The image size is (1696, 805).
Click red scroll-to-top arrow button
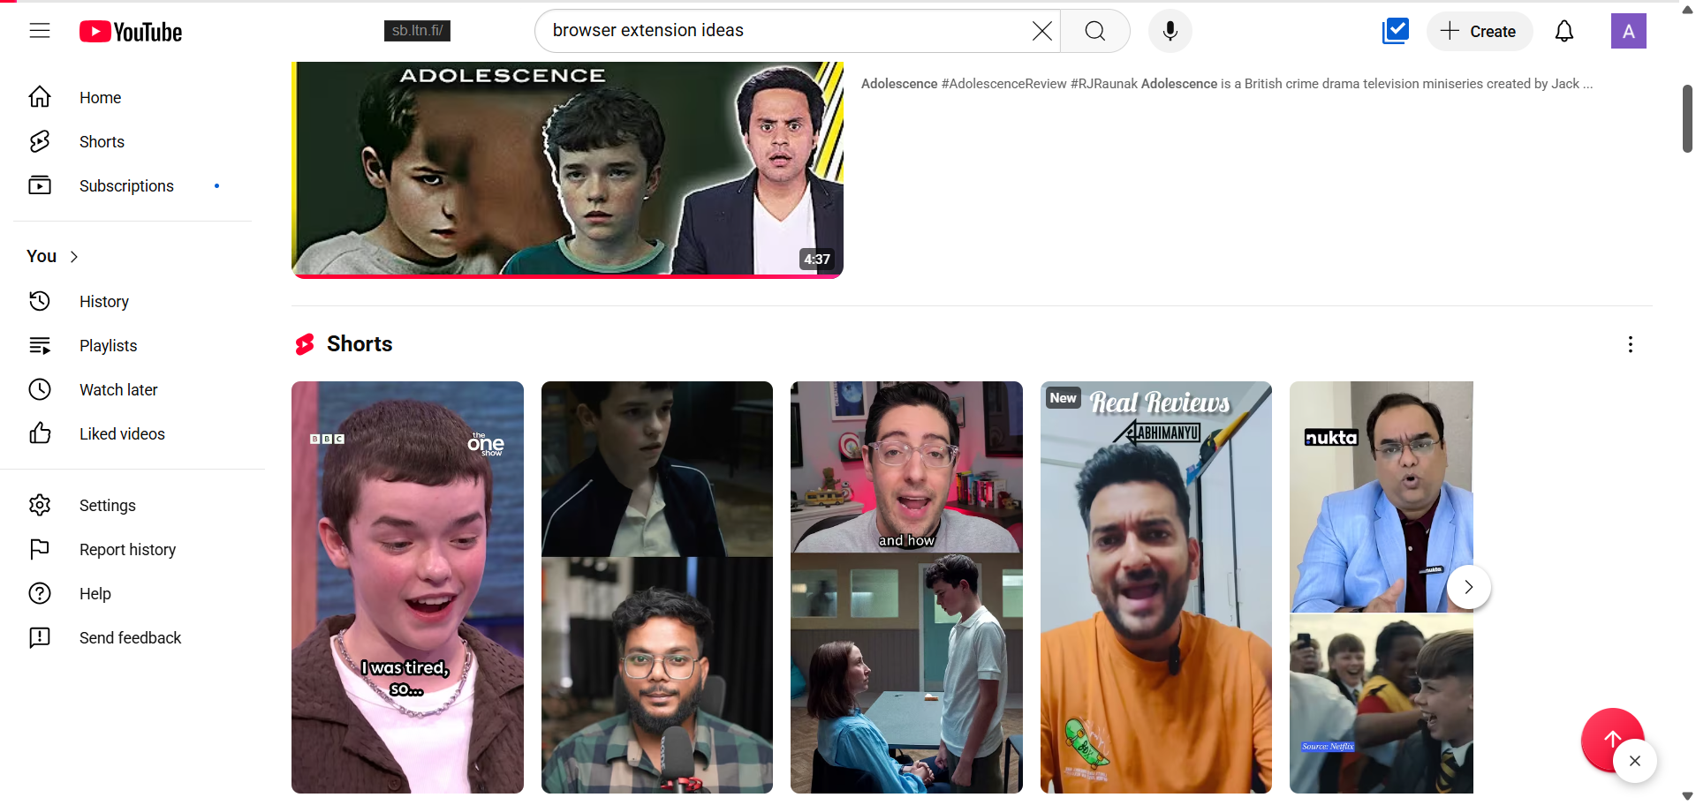[1611, 738]
